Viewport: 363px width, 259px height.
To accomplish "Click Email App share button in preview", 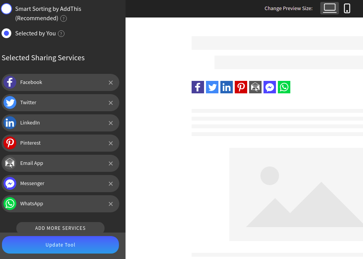I will coord(255,87).
